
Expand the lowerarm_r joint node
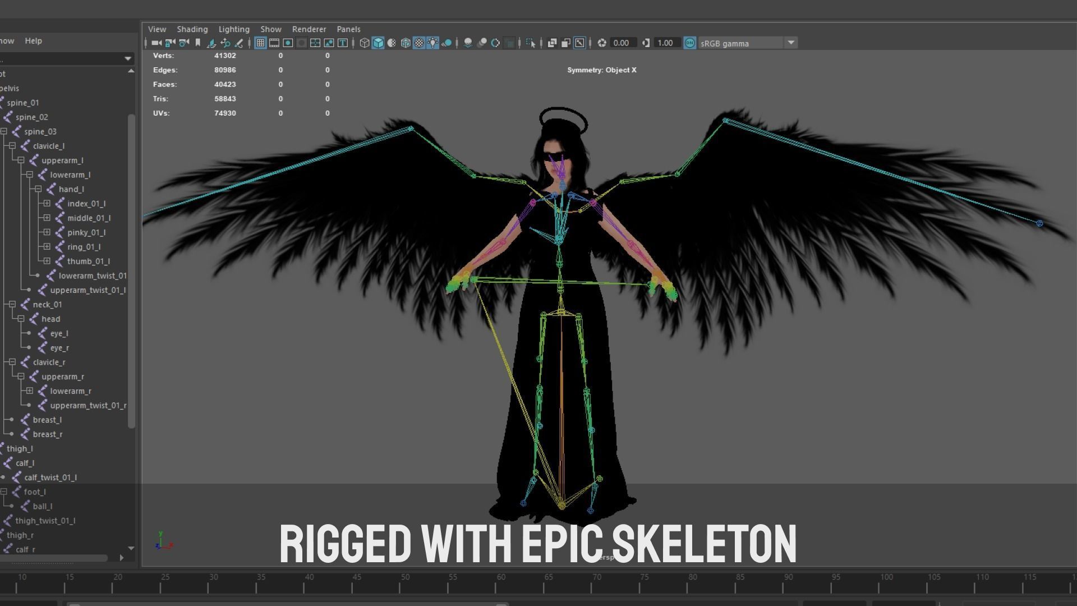point(29,391)
